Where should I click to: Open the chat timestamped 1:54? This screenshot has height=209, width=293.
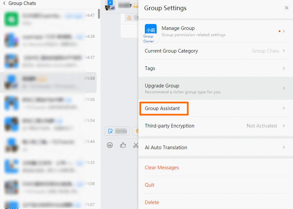click(x=49, y=124)
